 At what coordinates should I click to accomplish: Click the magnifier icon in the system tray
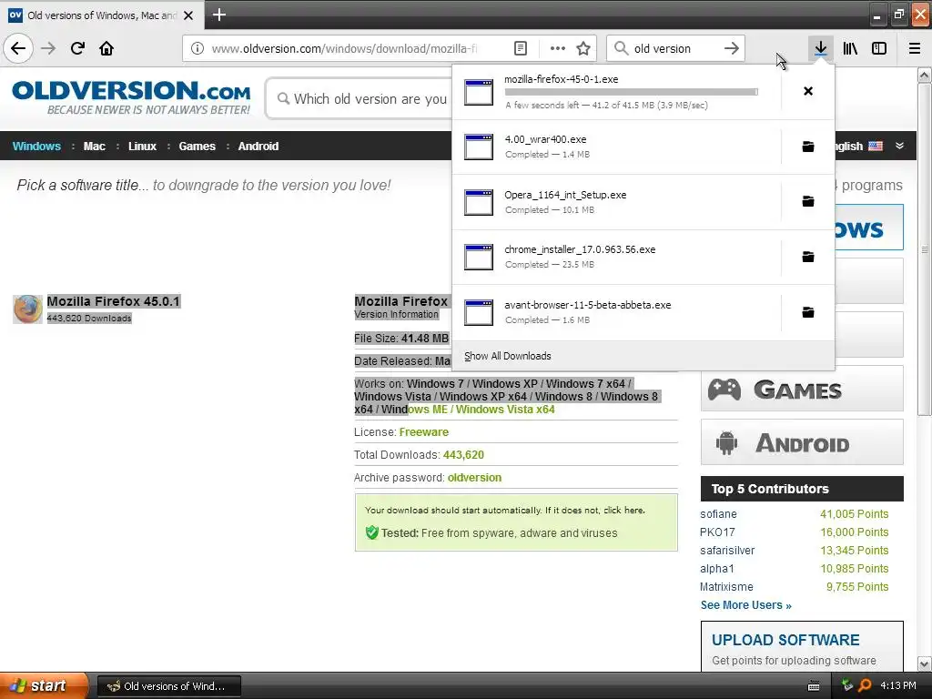[x=865, y=686]
